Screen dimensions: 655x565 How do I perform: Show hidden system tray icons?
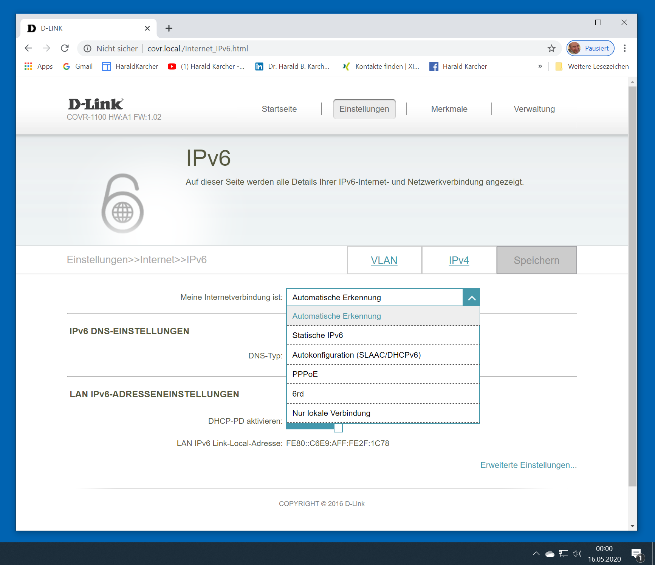536,554
